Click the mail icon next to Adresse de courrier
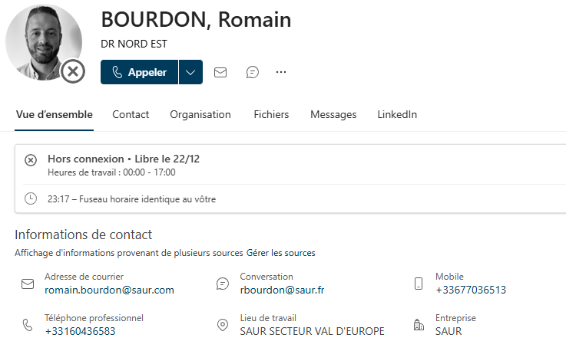The image size is (566, 351). click(x=28, y=284)
